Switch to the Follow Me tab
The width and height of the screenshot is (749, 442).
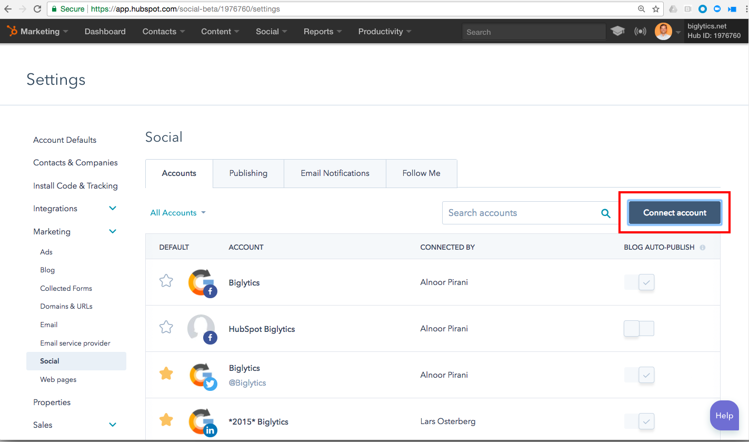pyautogui.click(x=422, y=173)
